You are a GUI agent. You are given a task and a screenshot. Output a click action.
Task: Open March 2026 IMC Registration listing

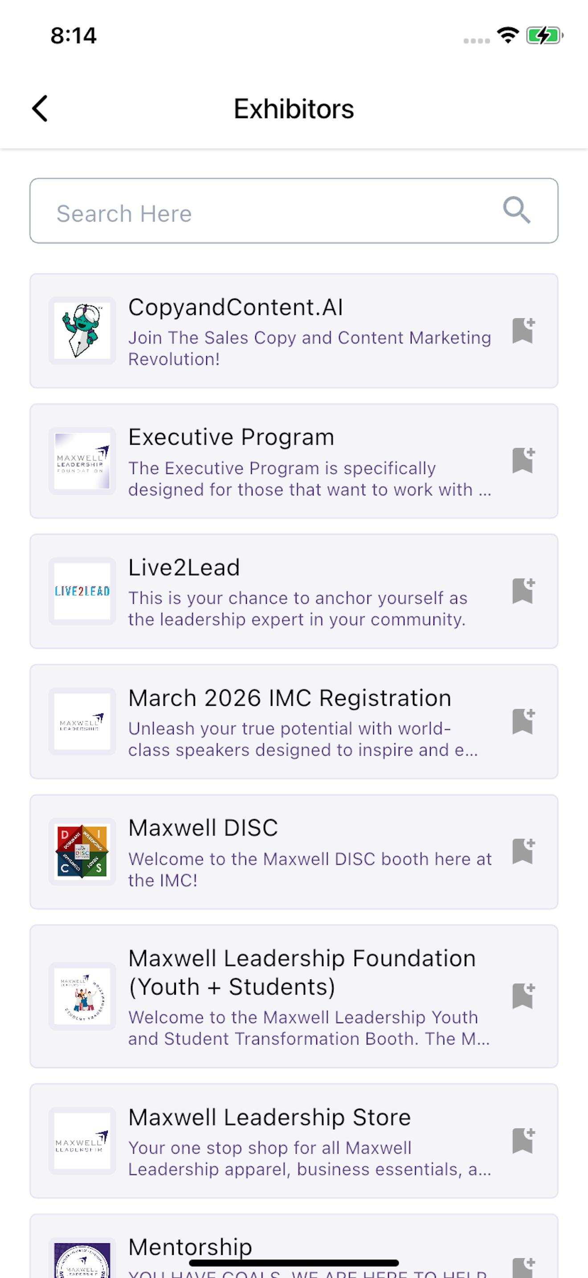pyautogui.click(x=290, y=698)
